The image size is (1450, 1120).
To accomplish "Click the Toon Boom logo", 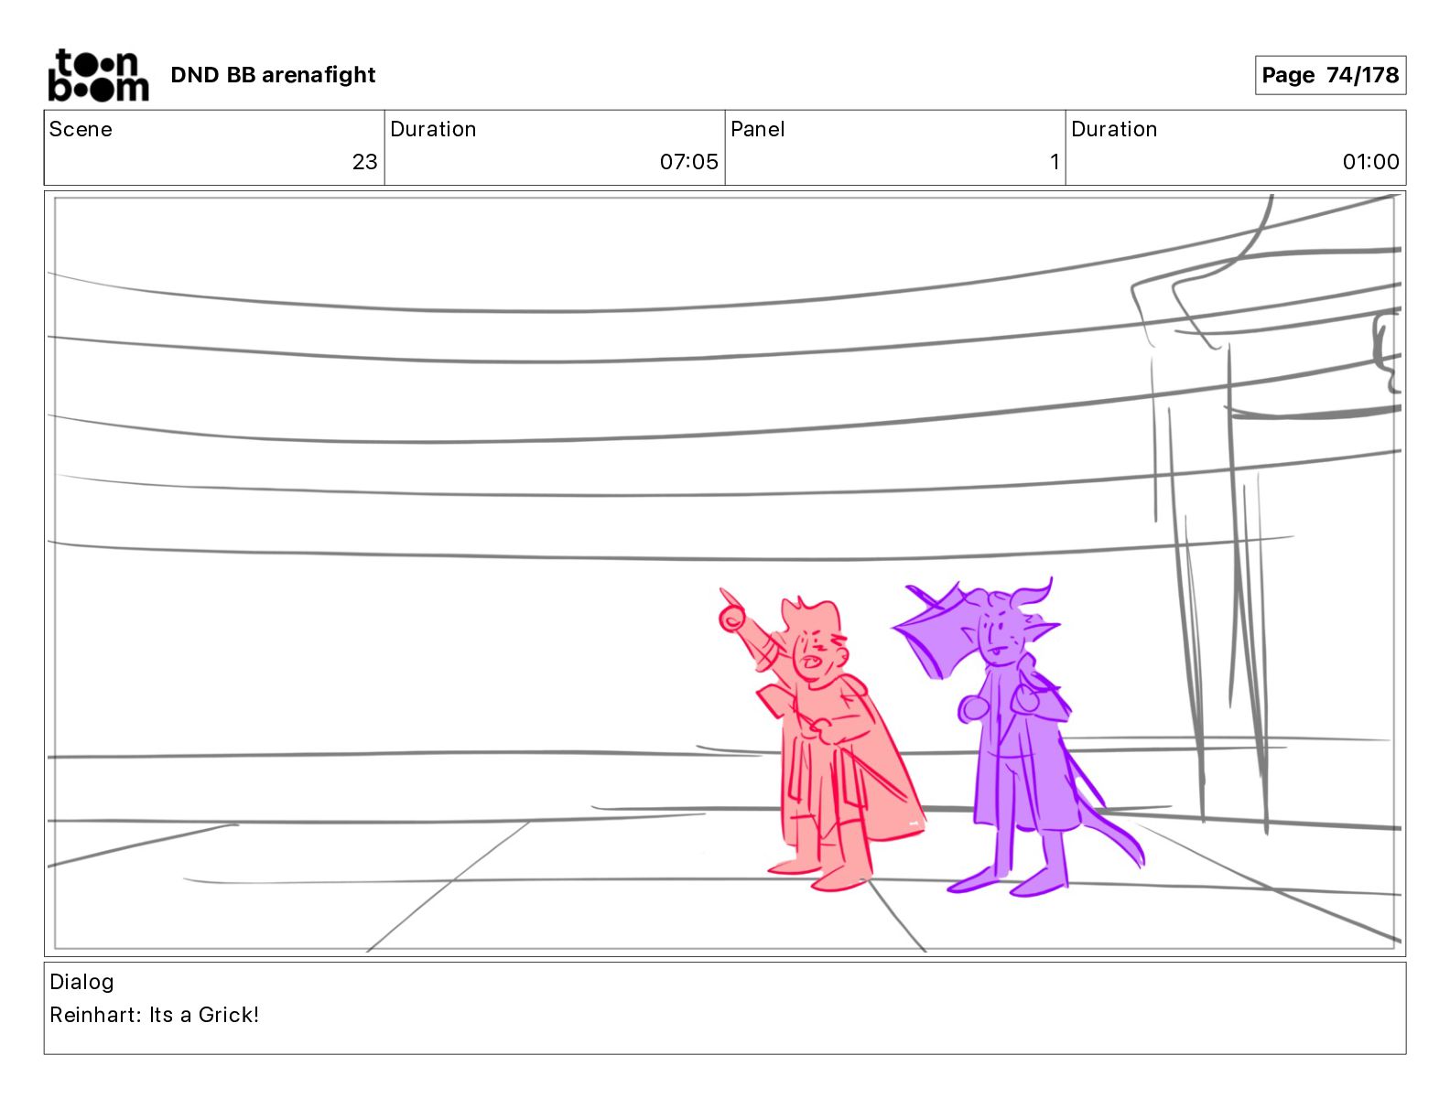I will coord(98,75).
